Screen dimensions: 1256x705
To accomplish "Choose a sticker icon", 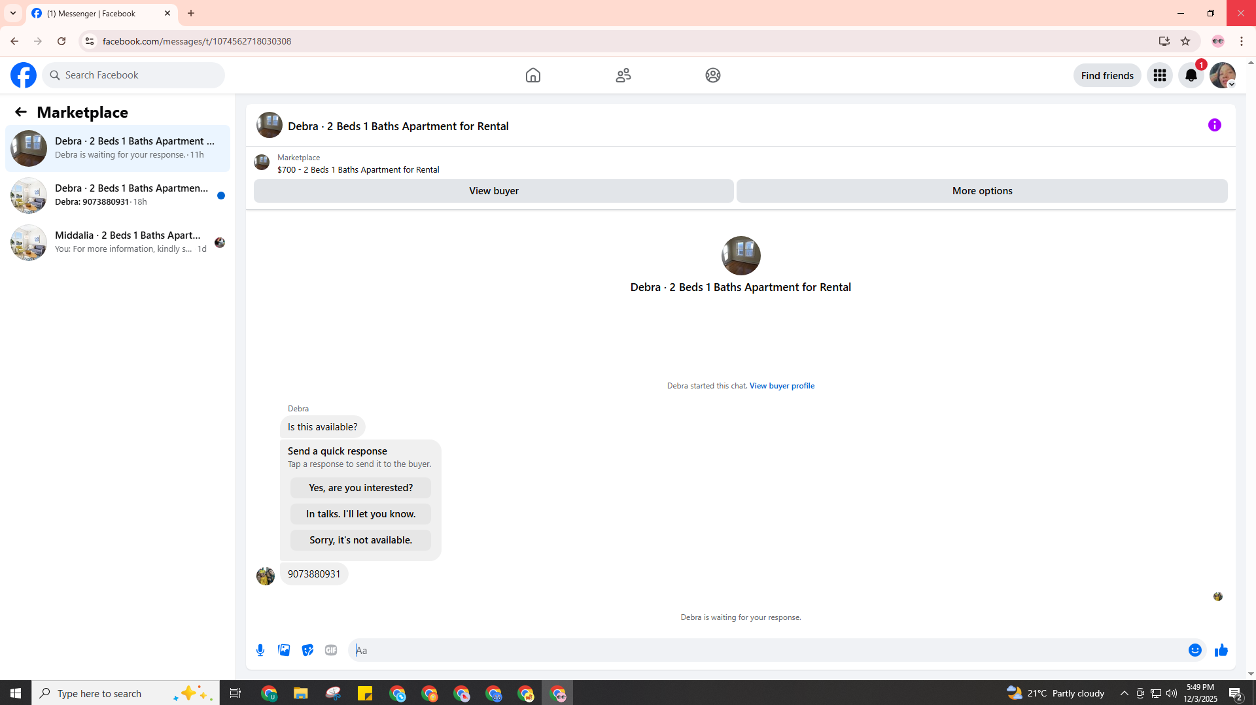I will [307, 650].
